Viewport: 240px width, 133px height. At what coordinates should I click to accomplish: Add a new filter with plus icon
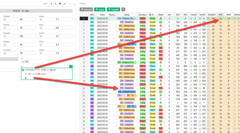[123, 9]
